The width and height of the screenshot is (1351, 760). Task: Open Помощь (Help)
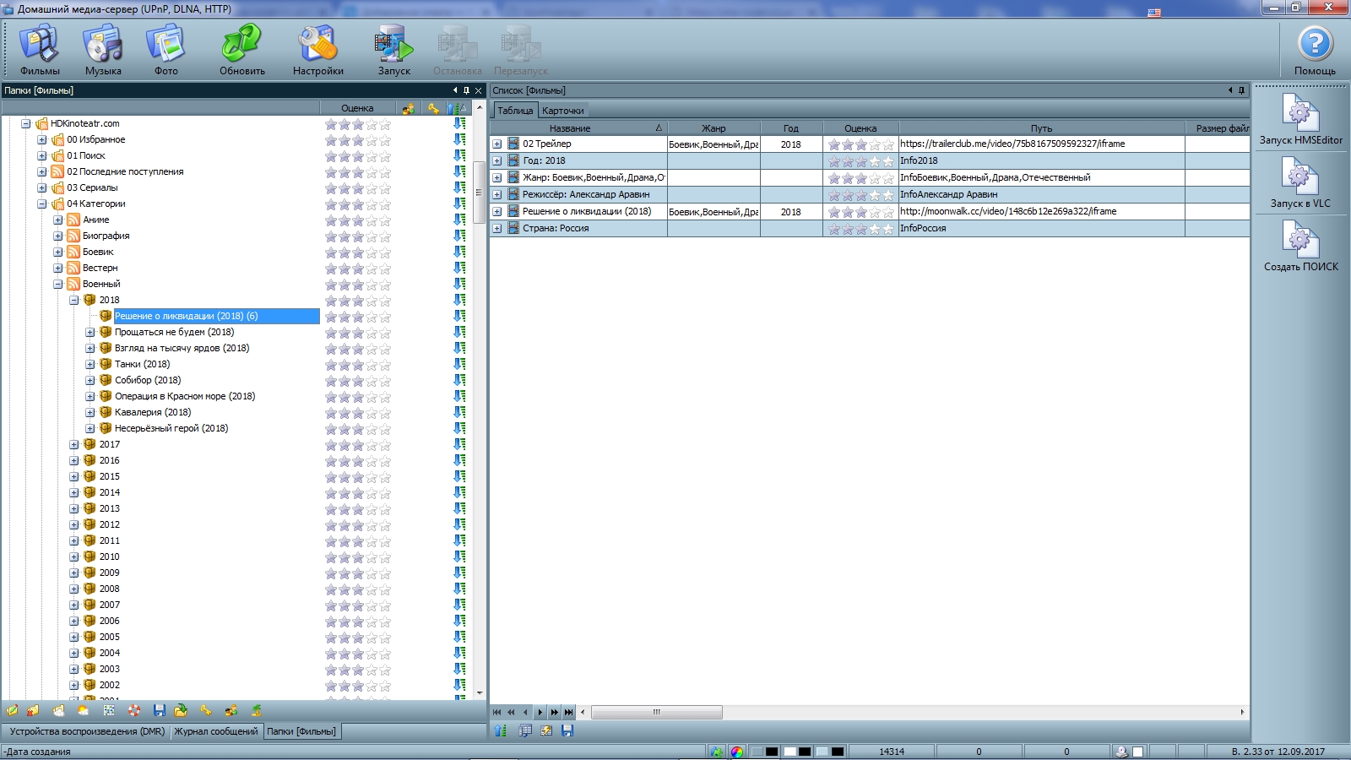(1315, 49)
